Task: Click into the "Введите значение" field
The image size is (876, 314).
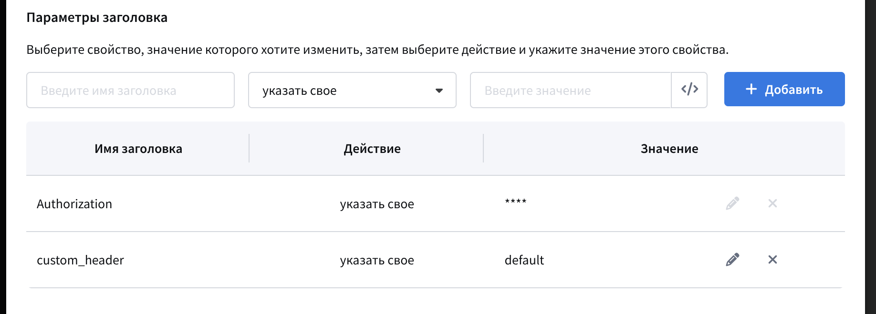Action: [x=570, y=90]
